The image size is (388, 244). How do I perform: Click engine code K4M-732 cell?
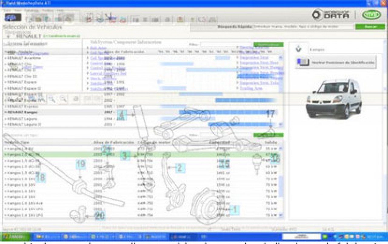(x=145, y=209)
